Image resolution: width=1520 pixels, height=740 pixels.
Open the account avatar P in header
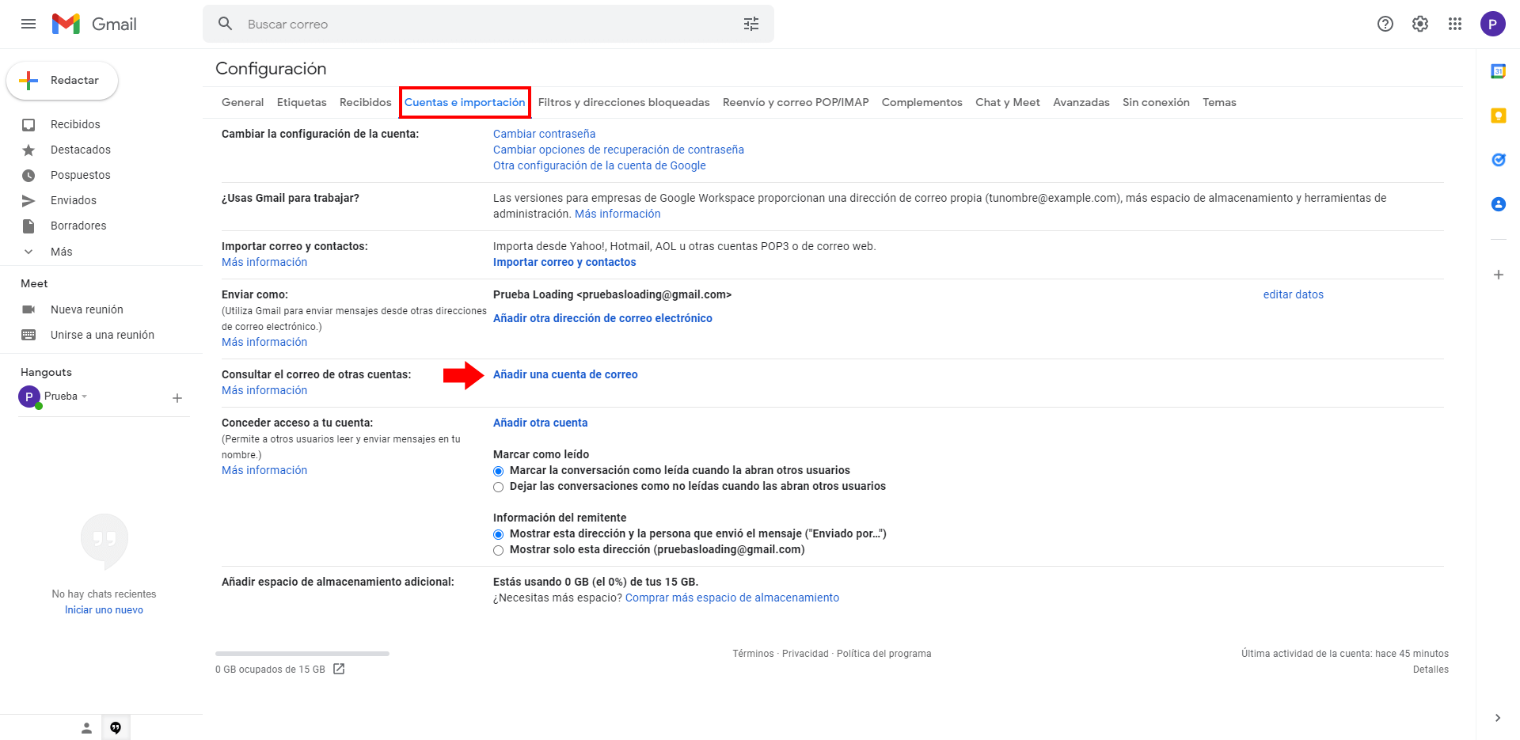point(1493,24)
